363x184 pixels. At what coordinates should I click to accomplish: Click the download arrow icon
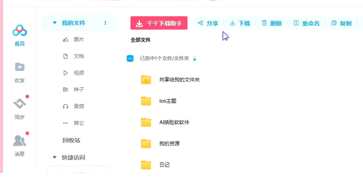coord(232,23)
